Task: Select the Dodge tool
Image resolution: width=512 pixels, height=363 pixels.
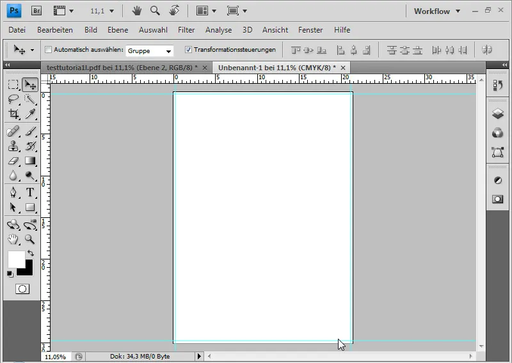Action: coord(30,176)
